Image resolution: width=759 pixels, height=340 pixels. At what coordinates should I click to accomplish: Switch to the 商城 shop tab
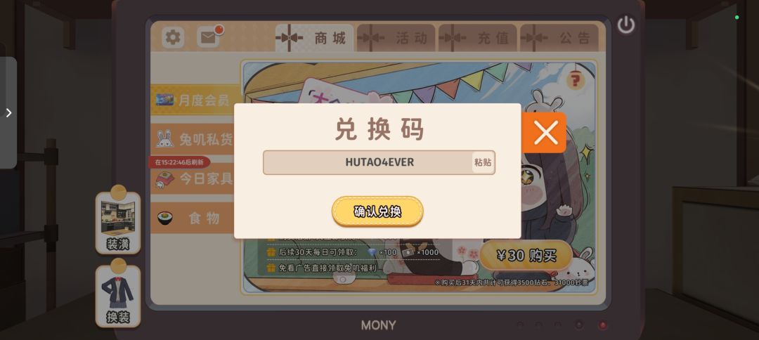pyautogui.click(x=315, y=38)
